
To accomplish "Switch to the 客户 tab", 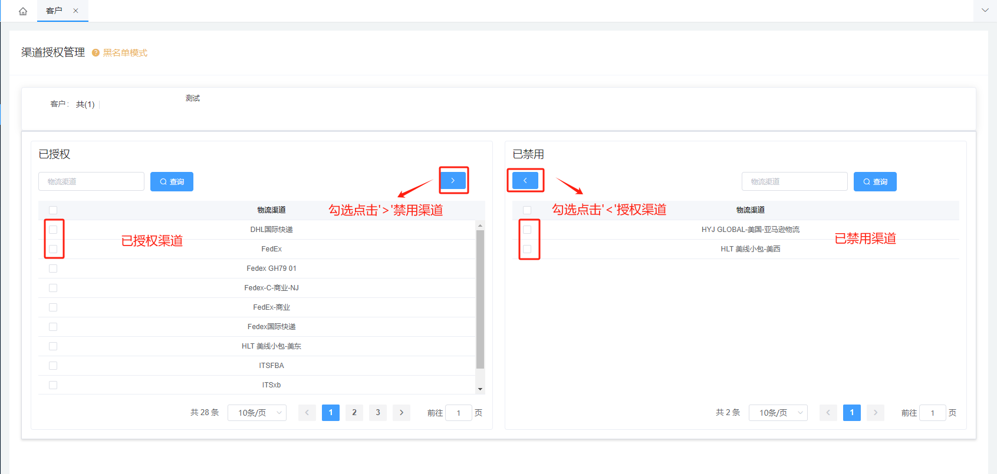I will click(x=54, y=11).
